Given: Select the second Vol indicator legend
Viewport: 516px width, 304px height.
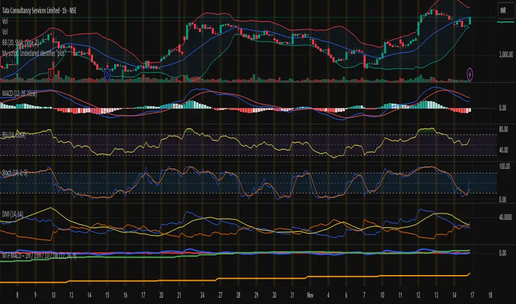Looking at the screenshot, I should 5,32.
